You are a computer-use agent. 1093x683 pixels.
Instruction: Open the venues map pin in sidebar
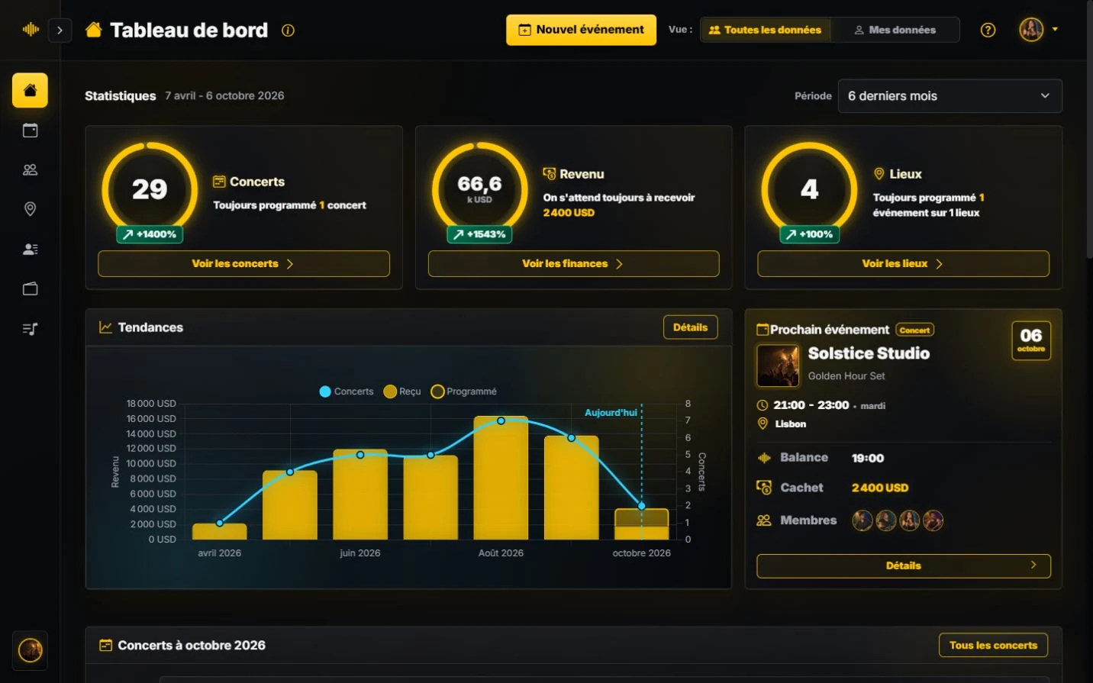tap(30, 209)
